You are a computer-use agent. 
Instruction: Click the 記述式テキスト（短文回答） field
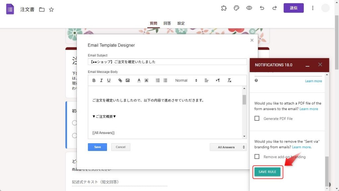(x=119, y=182)
